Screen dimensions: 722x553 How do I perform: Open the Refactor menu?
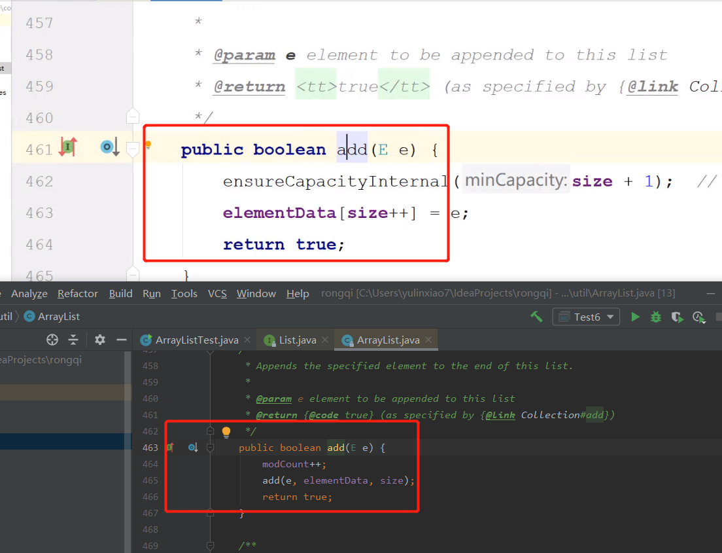tap(78, 294)
